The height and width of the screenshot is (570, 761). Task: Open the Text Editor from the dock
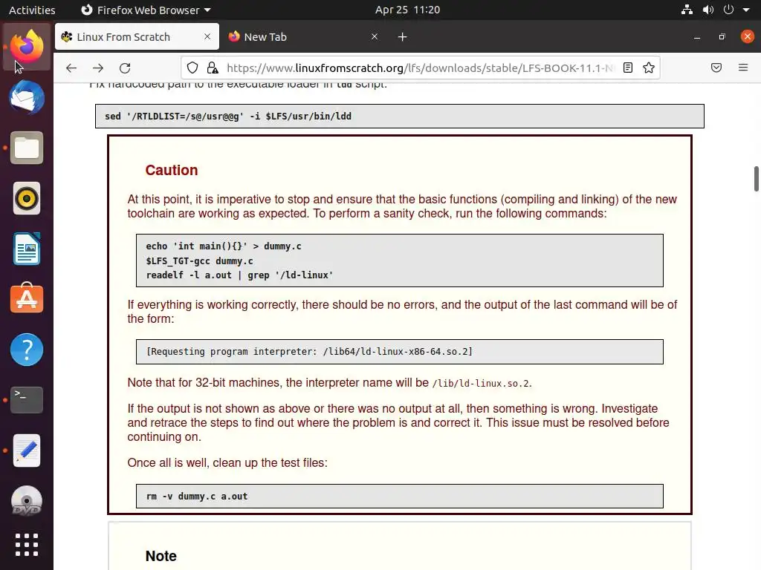[x=27, y=451]
